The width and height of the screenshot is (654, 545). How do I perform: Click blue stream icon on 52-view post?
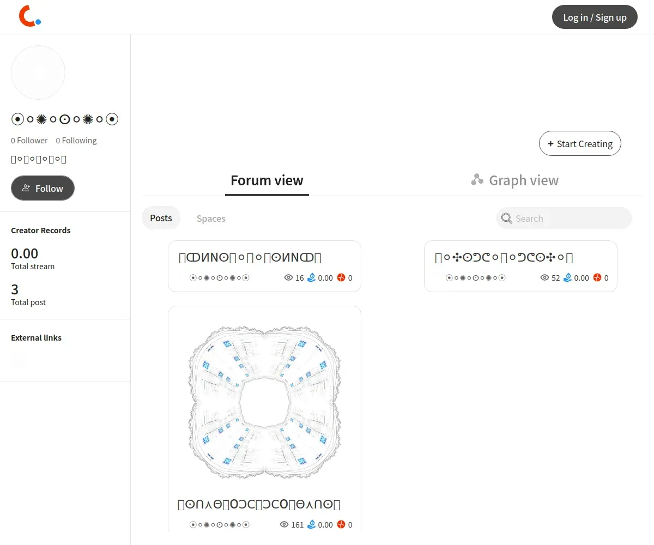[x=567, y=277]
